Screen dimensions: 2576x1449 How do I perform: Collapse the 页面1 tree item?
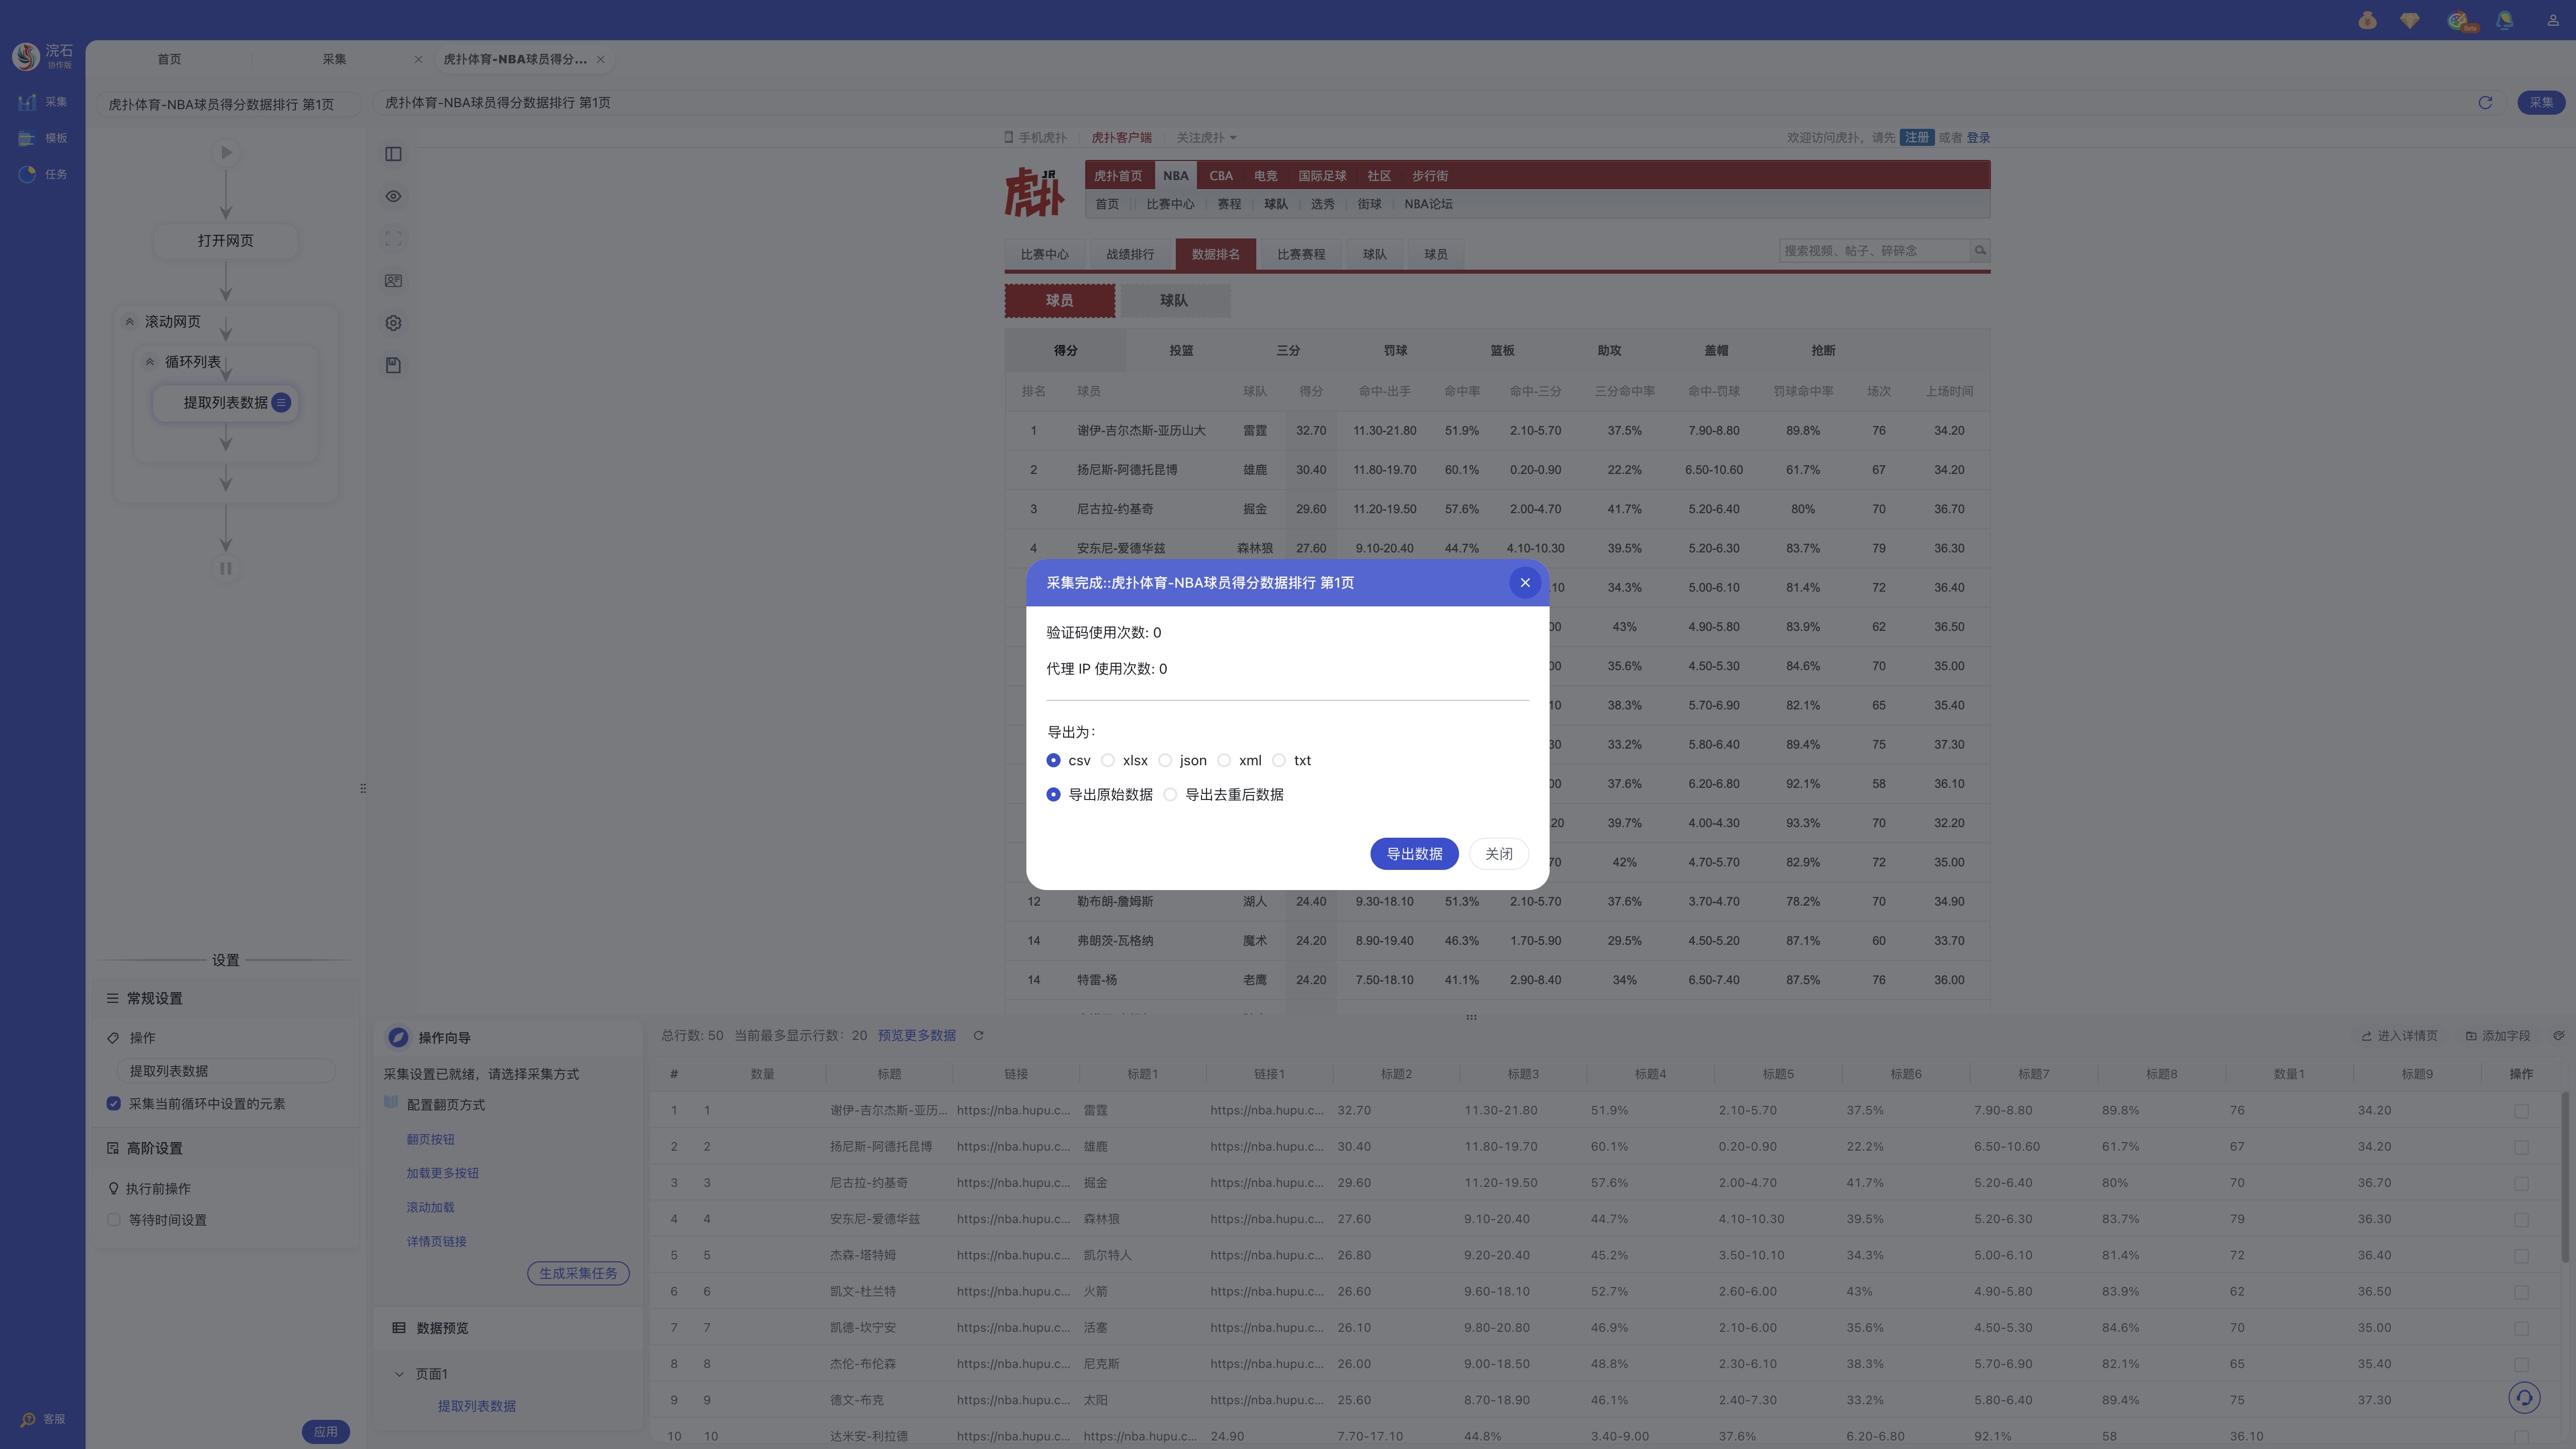click(x=399, y=1374)
